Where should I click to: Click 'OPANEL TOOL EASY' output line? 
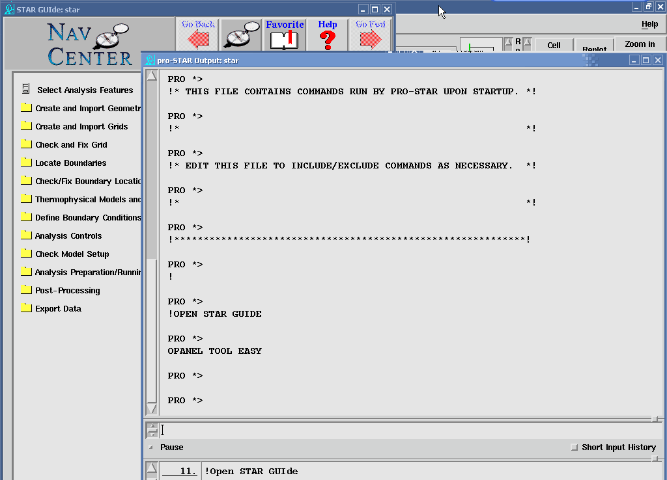(214, 351)
